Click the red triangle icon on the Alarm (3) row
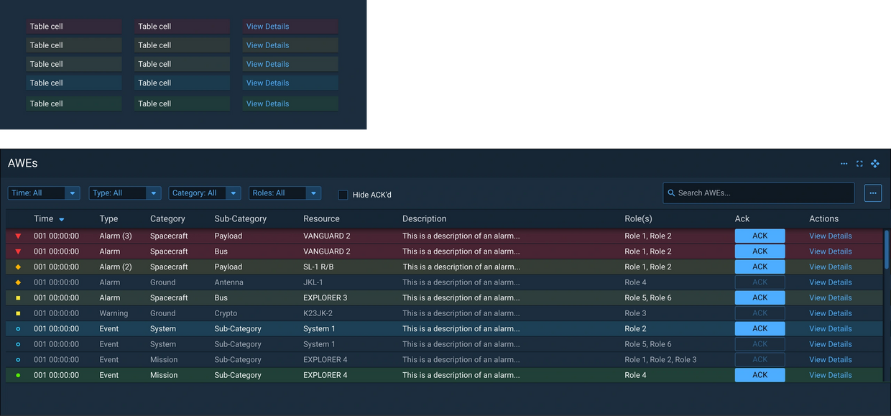Image resolution: width=891 pixels, height=416 pixels. click(18, 236)
